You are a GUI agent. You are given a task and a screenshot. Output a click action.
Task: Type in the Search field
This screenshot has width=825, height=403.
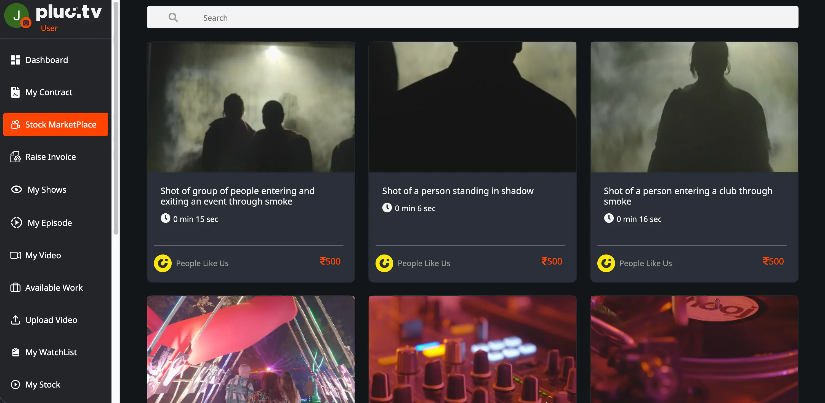[x=480, y=18]
